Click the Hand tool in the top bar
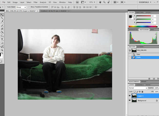Viewport: 159px width, 116px height. 100,2
